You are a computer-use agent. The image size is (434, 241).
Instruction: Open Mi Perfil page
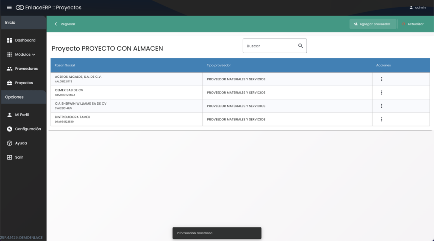21,115
